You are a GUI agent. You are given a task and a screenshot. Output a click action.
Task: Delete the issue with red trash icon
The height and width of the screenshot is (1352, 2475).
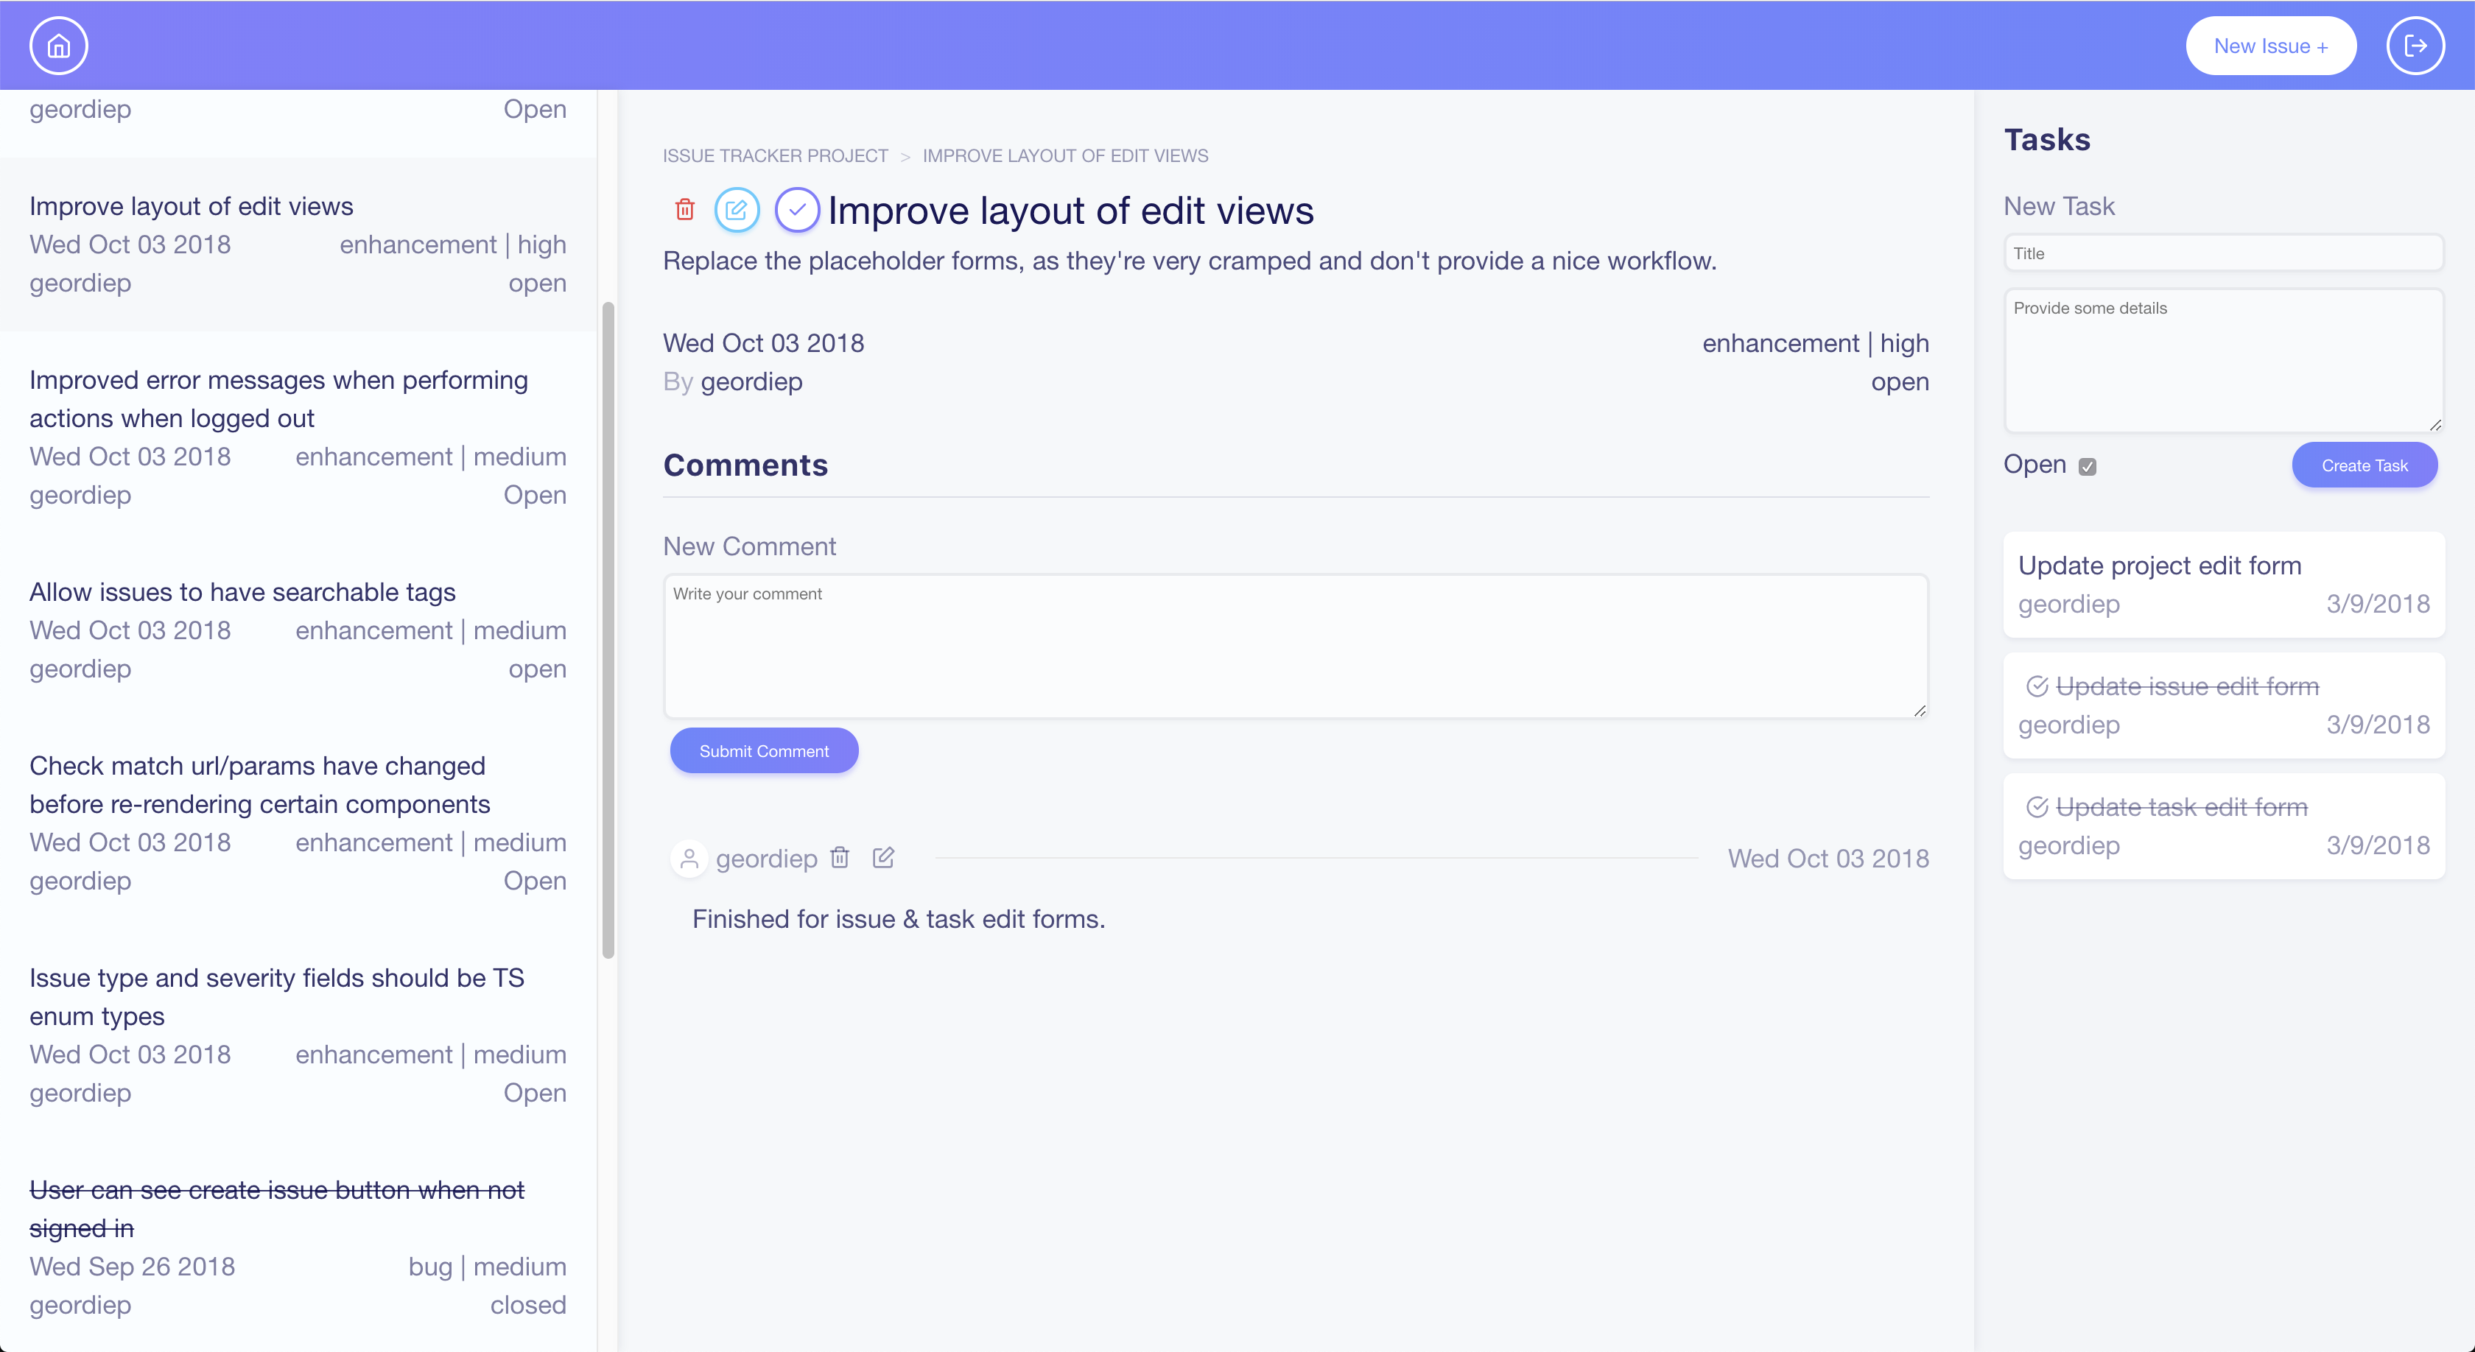pyautogui.click(x=685, y=209)
